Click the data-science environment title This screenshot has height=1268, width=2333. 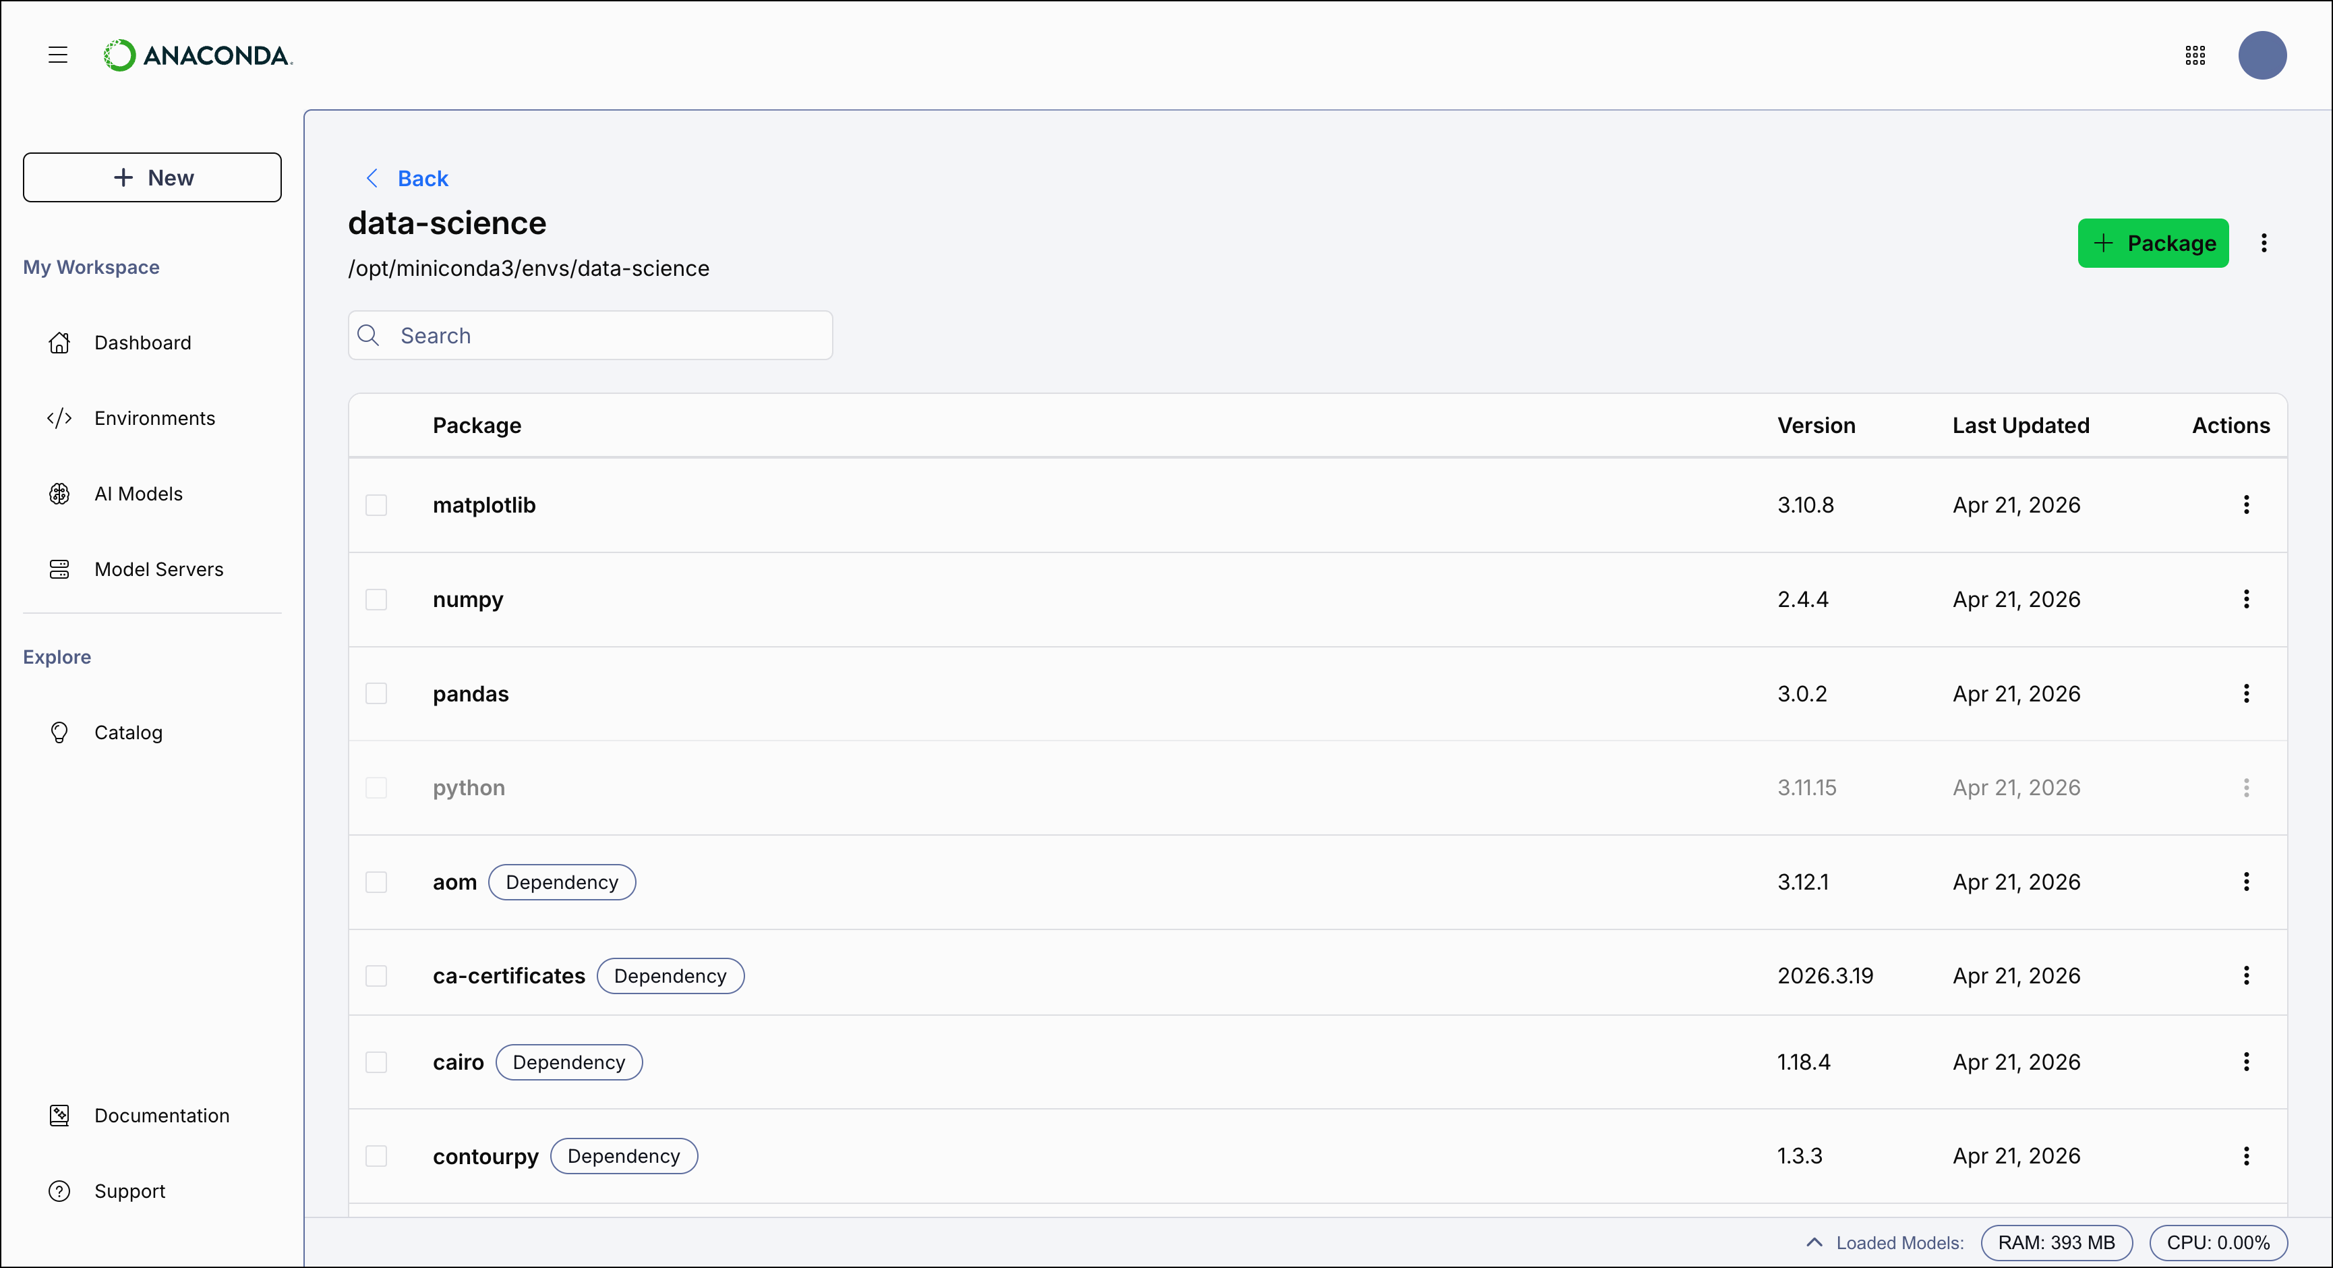pos(448,223)
